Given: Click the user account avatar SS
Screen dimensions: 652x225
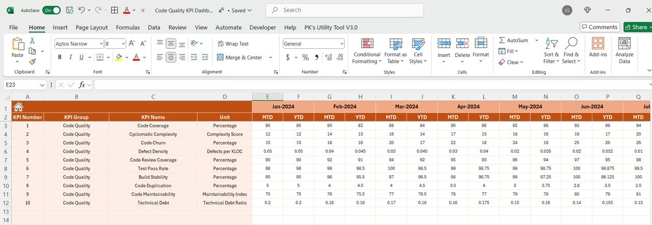Looking at the screenshot, I should click(567, 10).
